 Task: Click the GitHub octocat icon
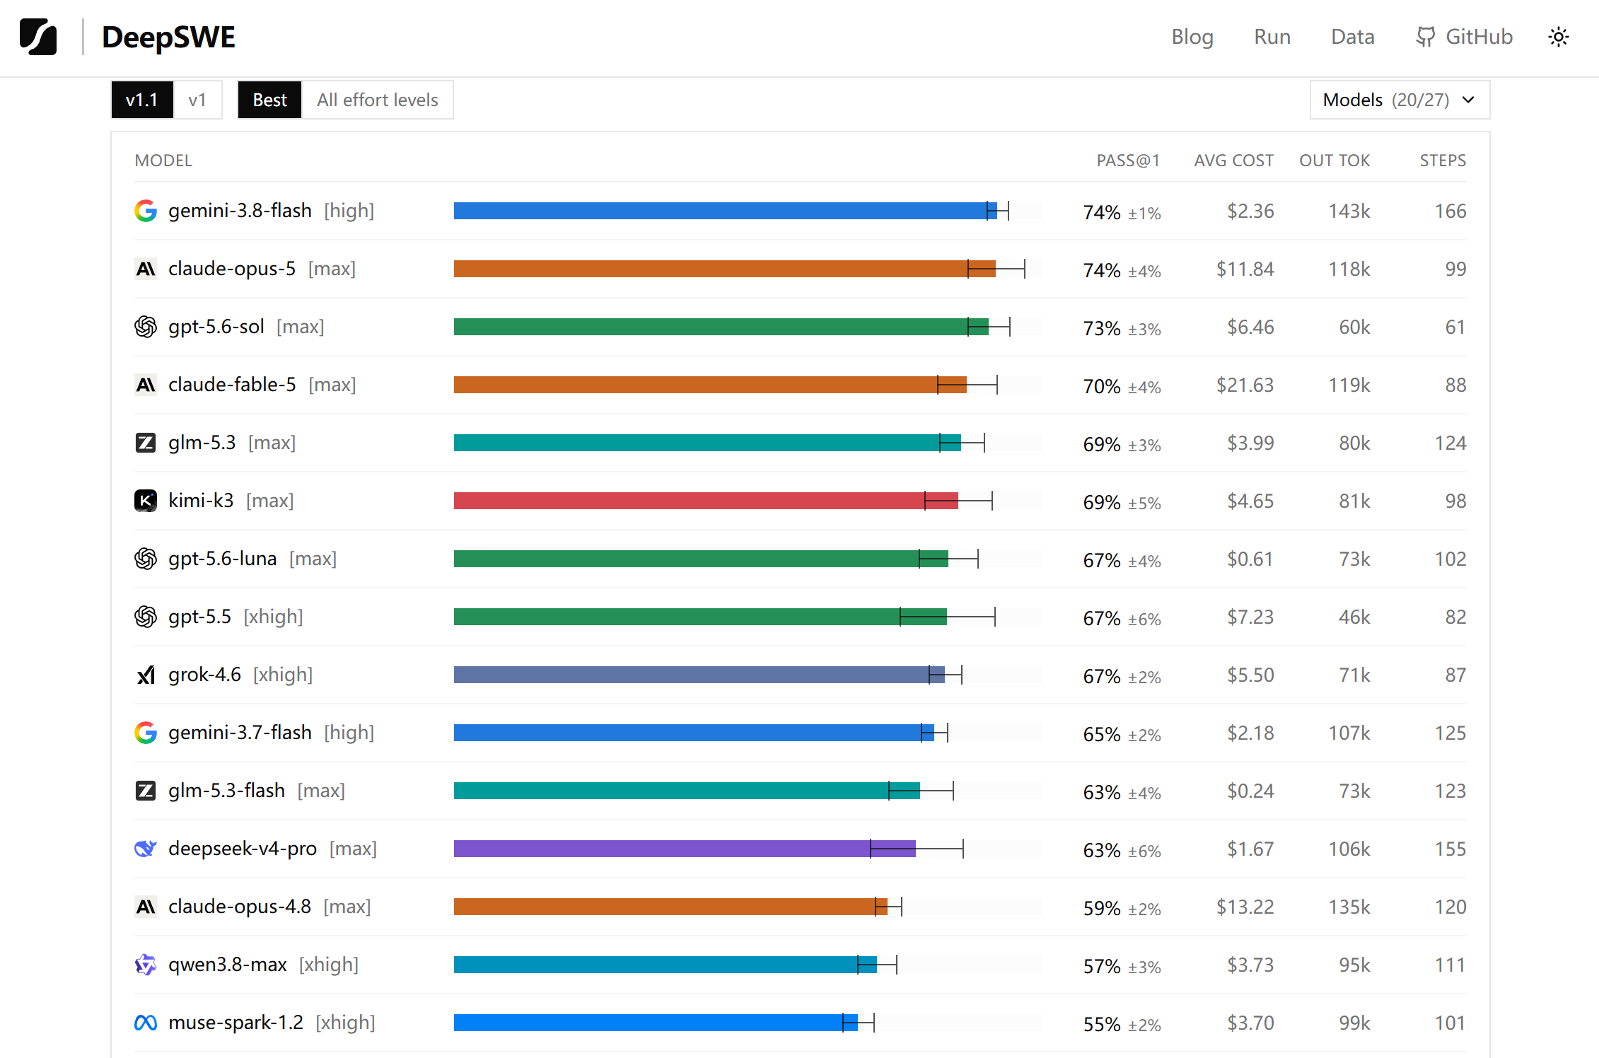point(1426,37)
